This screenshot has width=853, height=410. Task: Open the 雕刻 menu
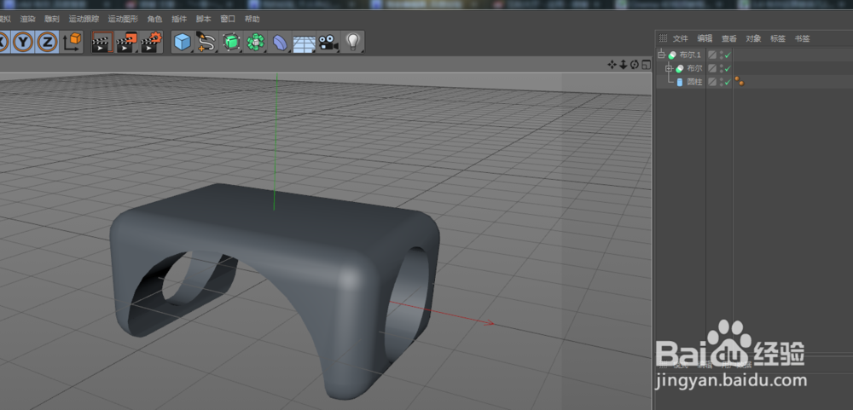click(52, 19)
